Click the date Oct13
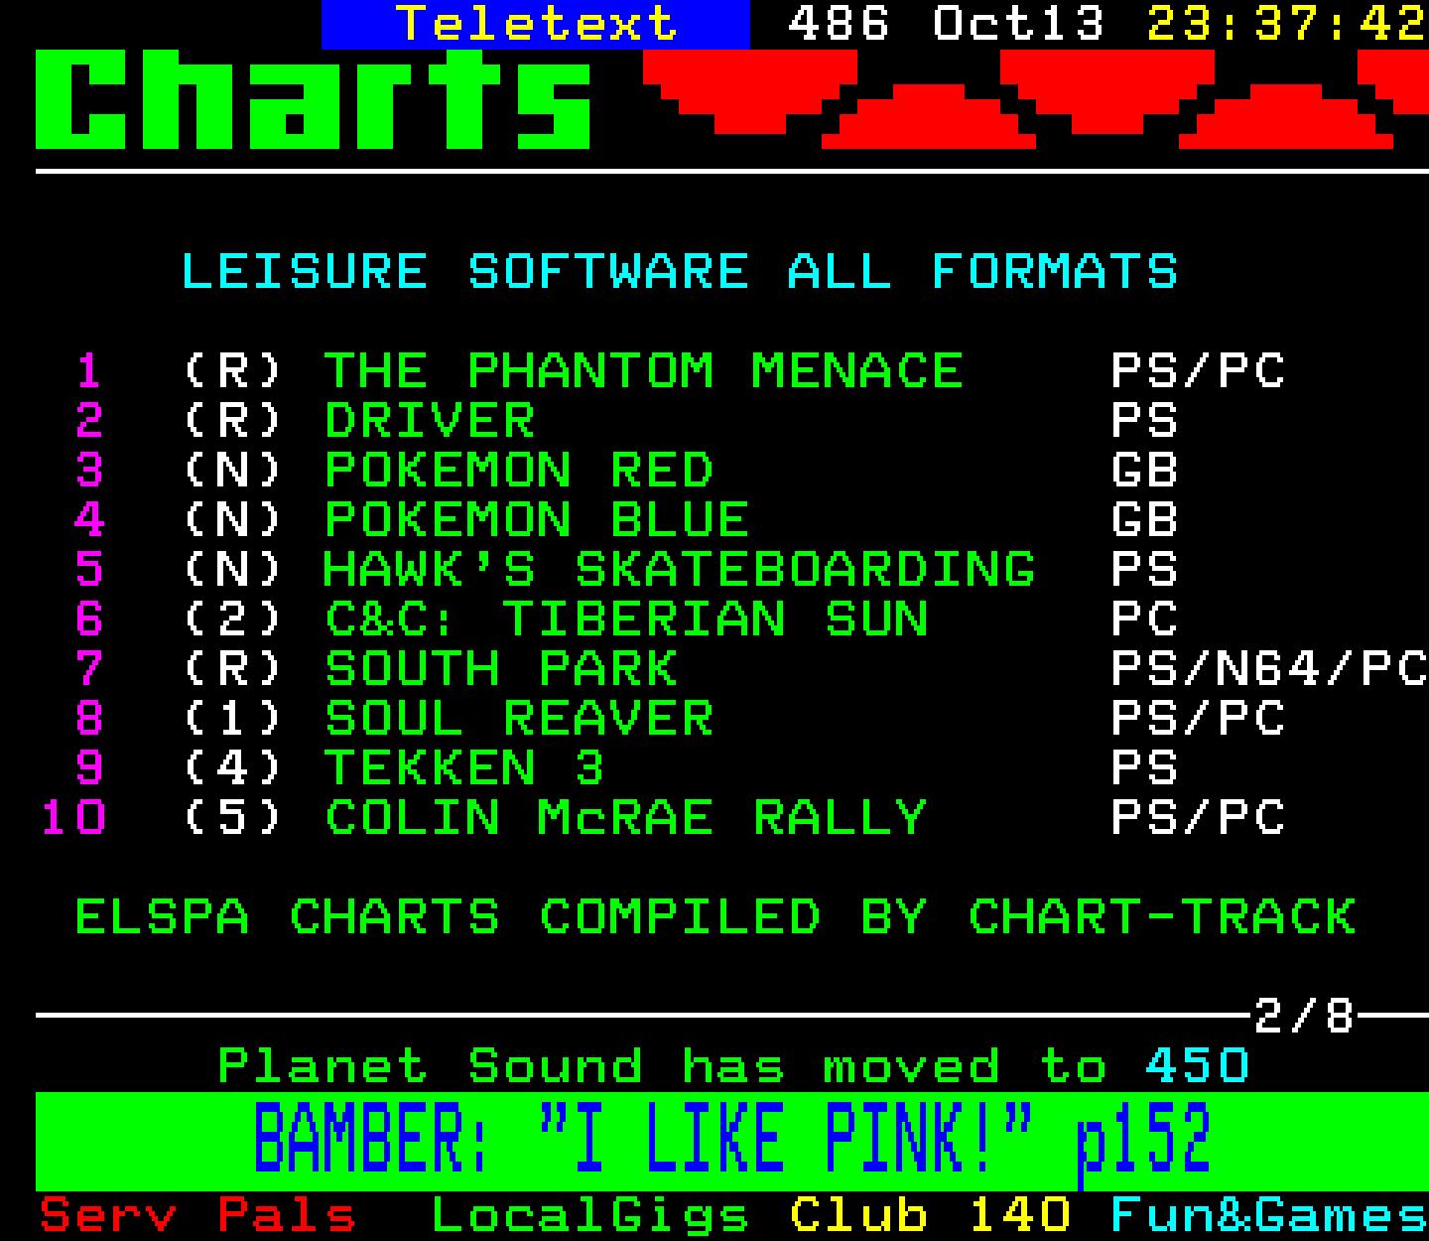 [x=1018, y=24]
